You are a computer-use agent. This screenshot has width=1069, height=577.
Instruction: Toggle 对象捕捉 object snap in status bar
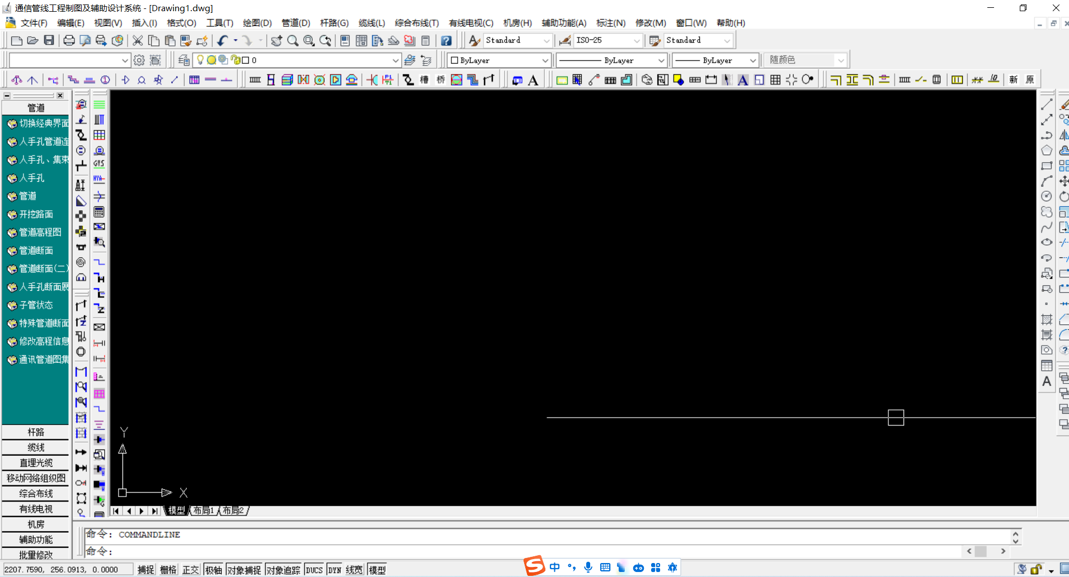[x=244, y=570]
